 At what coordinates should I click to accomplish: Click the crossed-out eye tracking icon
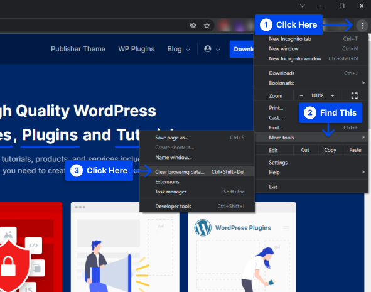193,25
